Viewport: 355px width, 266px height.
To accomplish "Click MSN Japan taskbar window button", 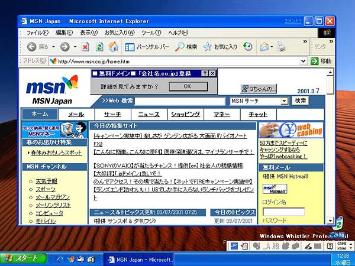I will [139, 259].
